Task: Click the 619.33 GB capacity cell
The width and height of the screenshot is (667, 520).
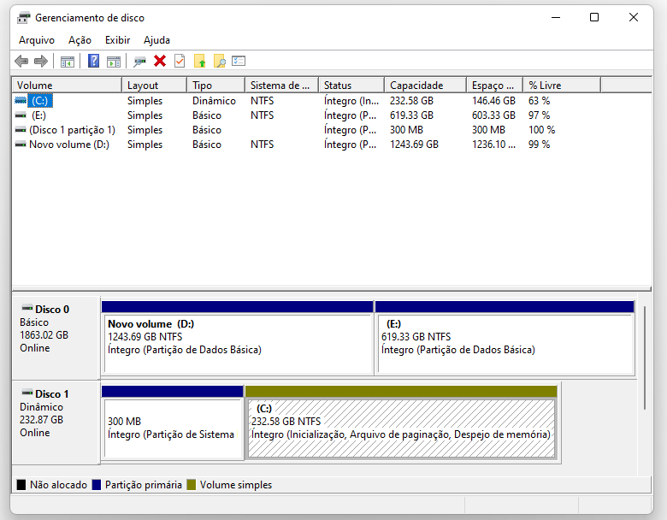Action: [x=411, y=115]
